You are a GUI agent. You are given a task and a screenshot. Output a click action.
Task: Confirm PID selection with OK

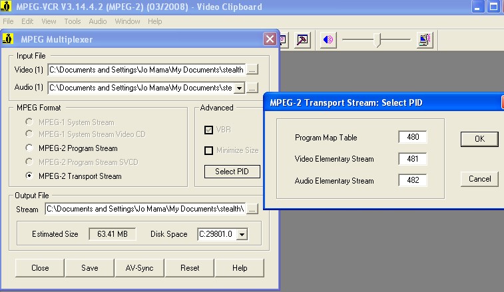point(479,139)
